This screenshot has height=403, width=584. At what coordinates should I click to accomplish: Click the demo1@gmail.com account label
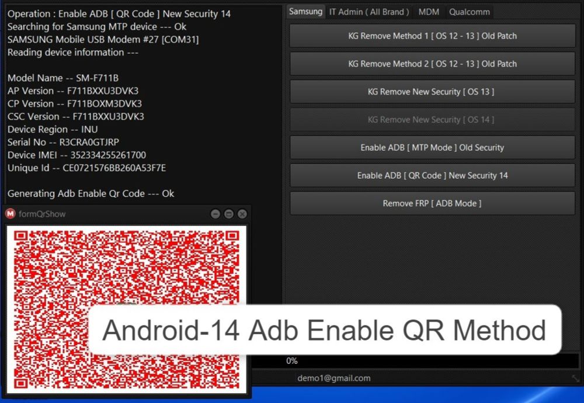(333, 378)
